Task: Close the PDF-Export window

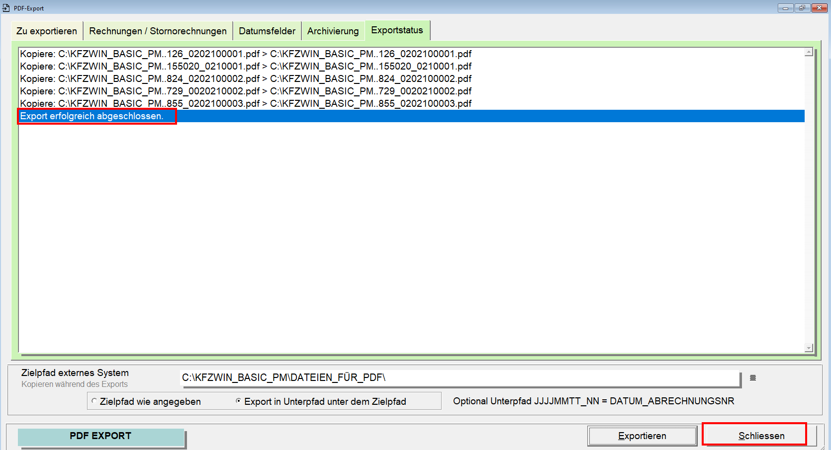Action: pyautogui.click(x=819, y=8)
